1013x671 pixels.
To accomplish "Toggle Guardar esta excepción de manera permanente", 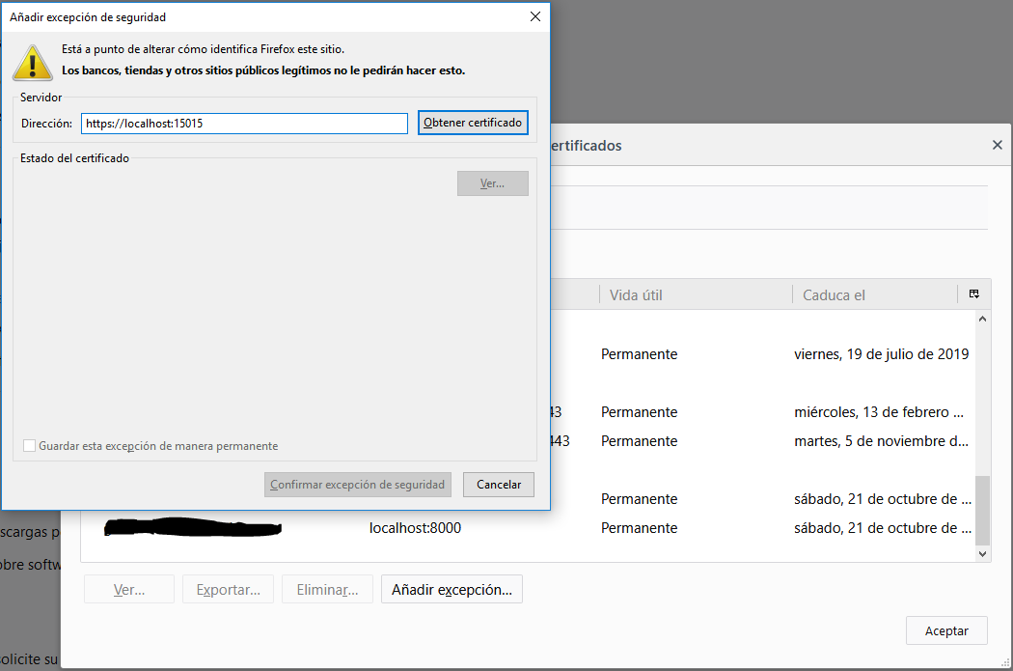I will pos(30,446).
